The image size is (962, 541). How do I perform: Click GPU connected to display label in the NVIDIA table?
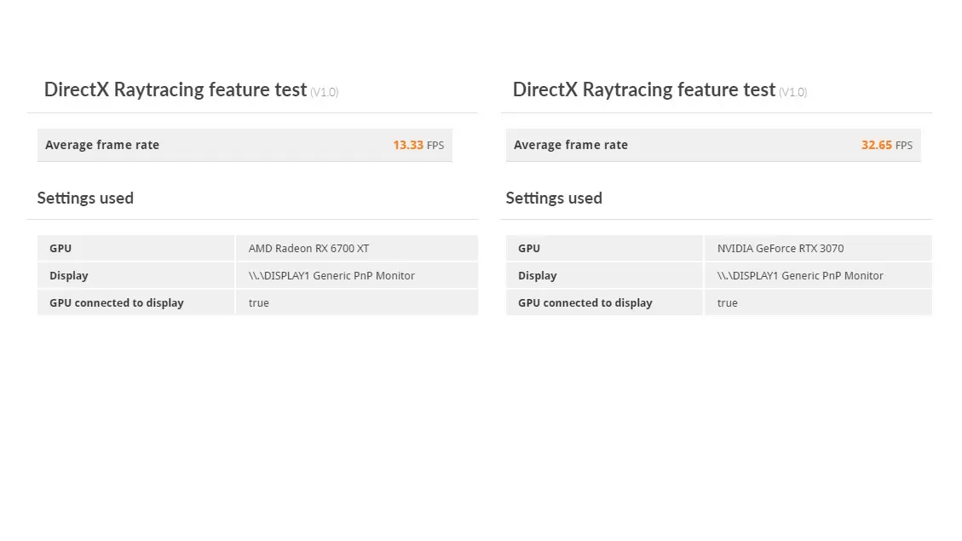click(x=585, y=303)
